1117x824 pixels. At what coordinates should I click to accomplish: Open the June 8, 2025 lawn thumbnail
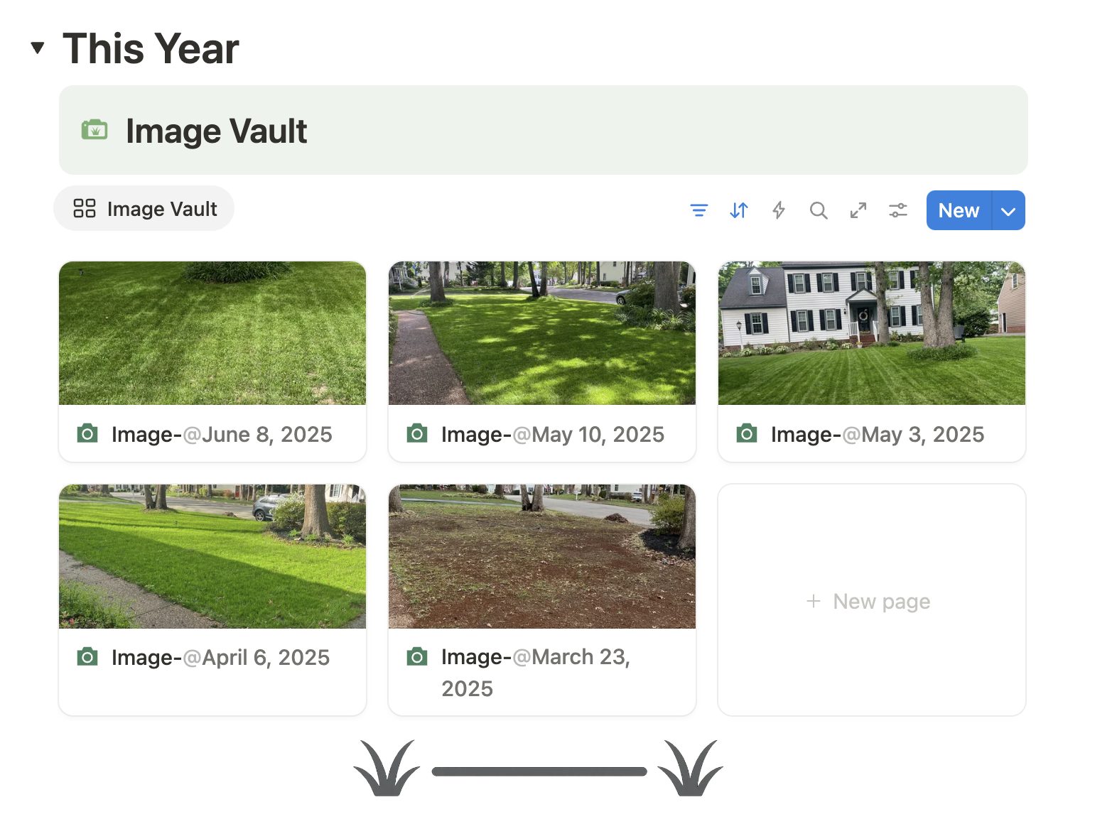tap(212, 333)
